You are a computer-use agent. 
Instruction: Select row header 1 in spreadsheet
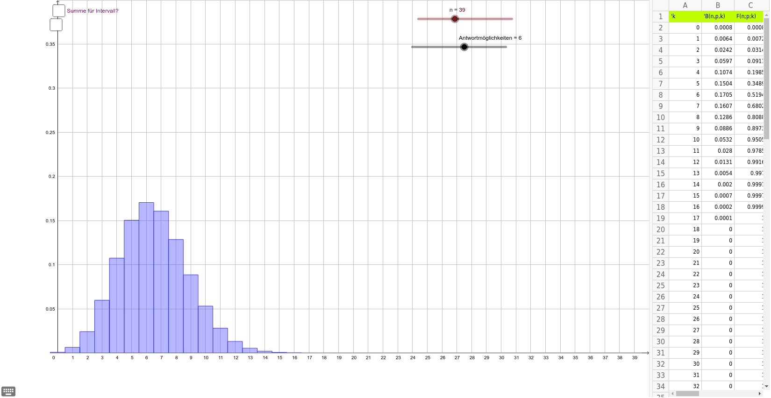[661, 16]
